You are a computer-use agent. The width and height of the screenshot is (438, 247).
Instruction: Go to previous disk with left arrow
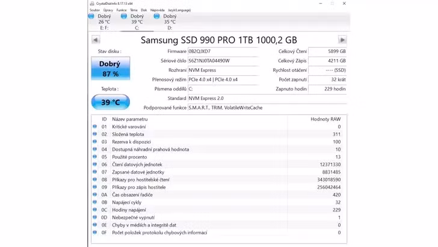(96, 40)
